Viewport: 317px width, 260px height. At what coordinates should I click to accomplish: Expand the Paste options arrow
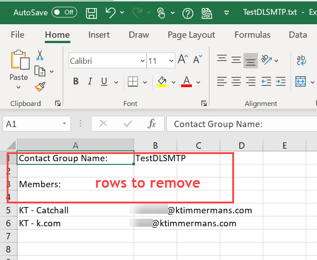[18, 88]
